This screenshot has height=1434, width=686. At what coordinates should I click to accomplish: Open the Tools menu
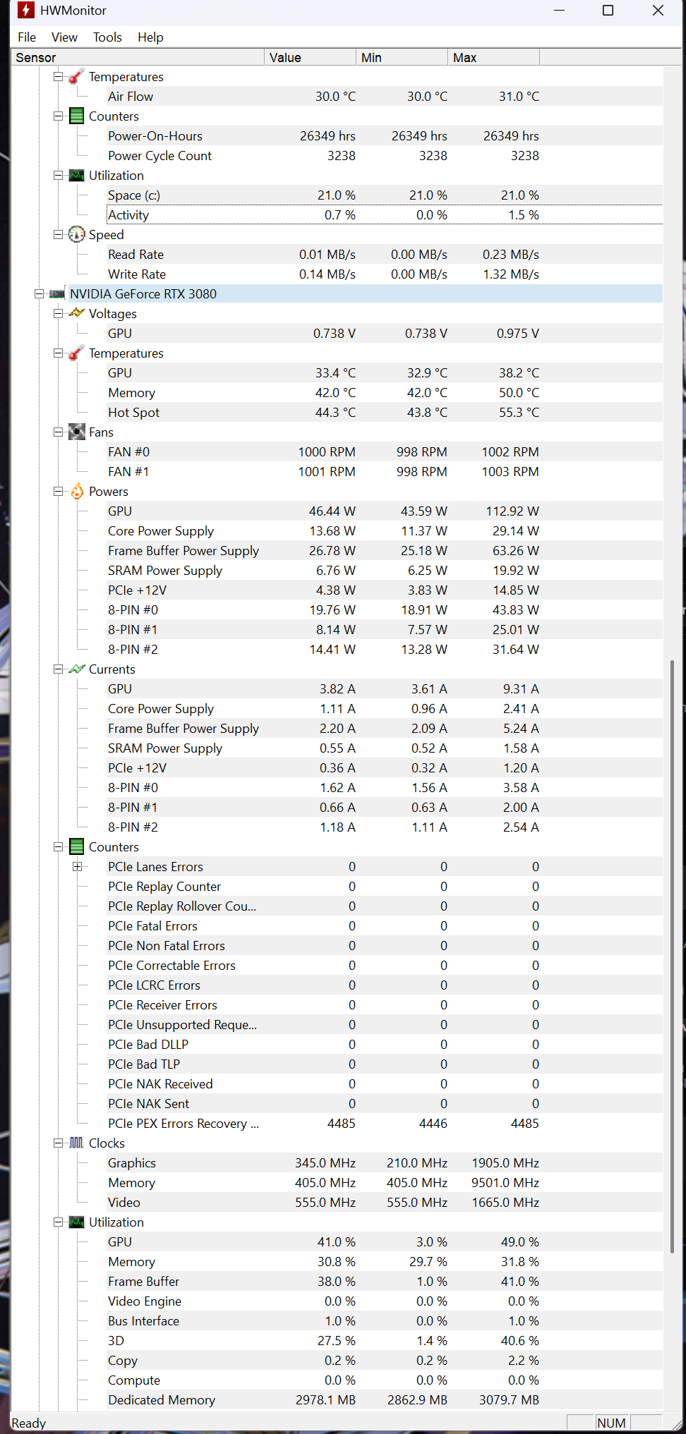[x=107, y=37]
